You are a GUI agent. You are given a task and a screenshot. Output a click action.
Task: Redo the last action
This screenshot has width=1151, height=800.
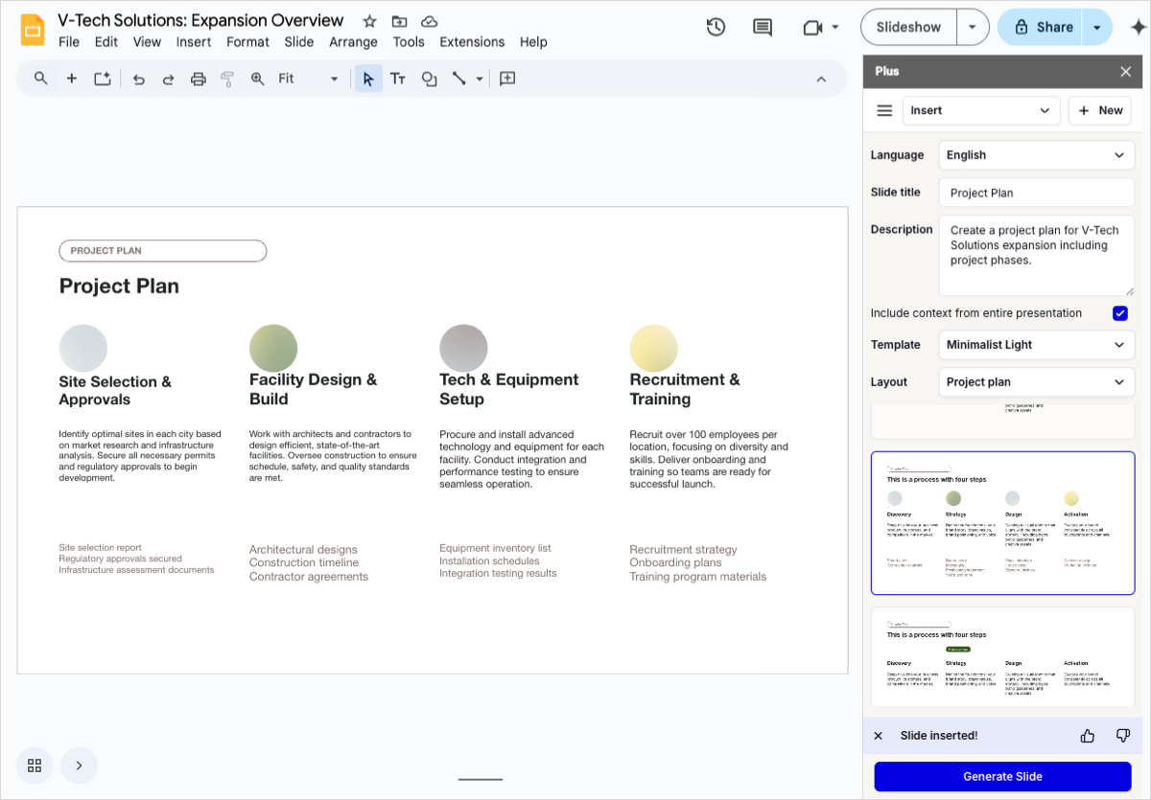pyautogui.click(x=168, y=80)
